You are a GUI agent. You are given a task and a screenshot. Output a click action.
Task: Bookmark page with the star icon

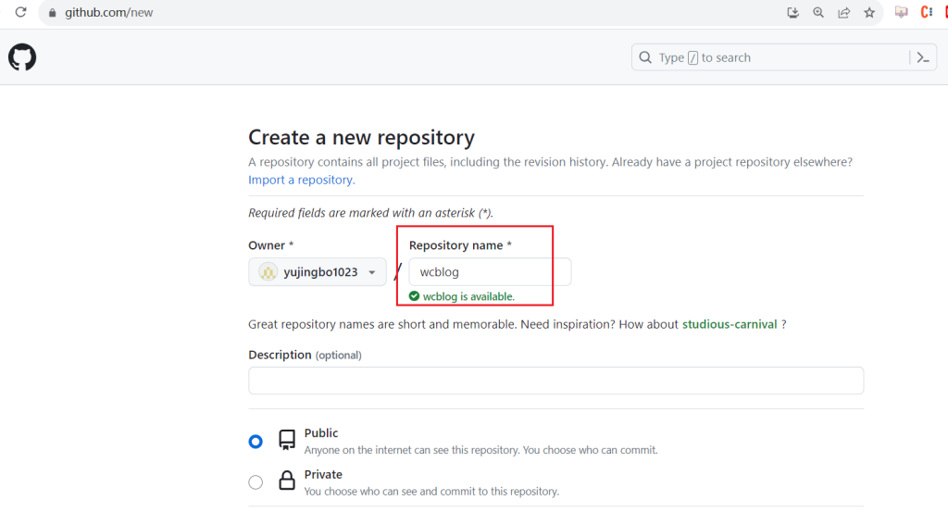(869, 12)
